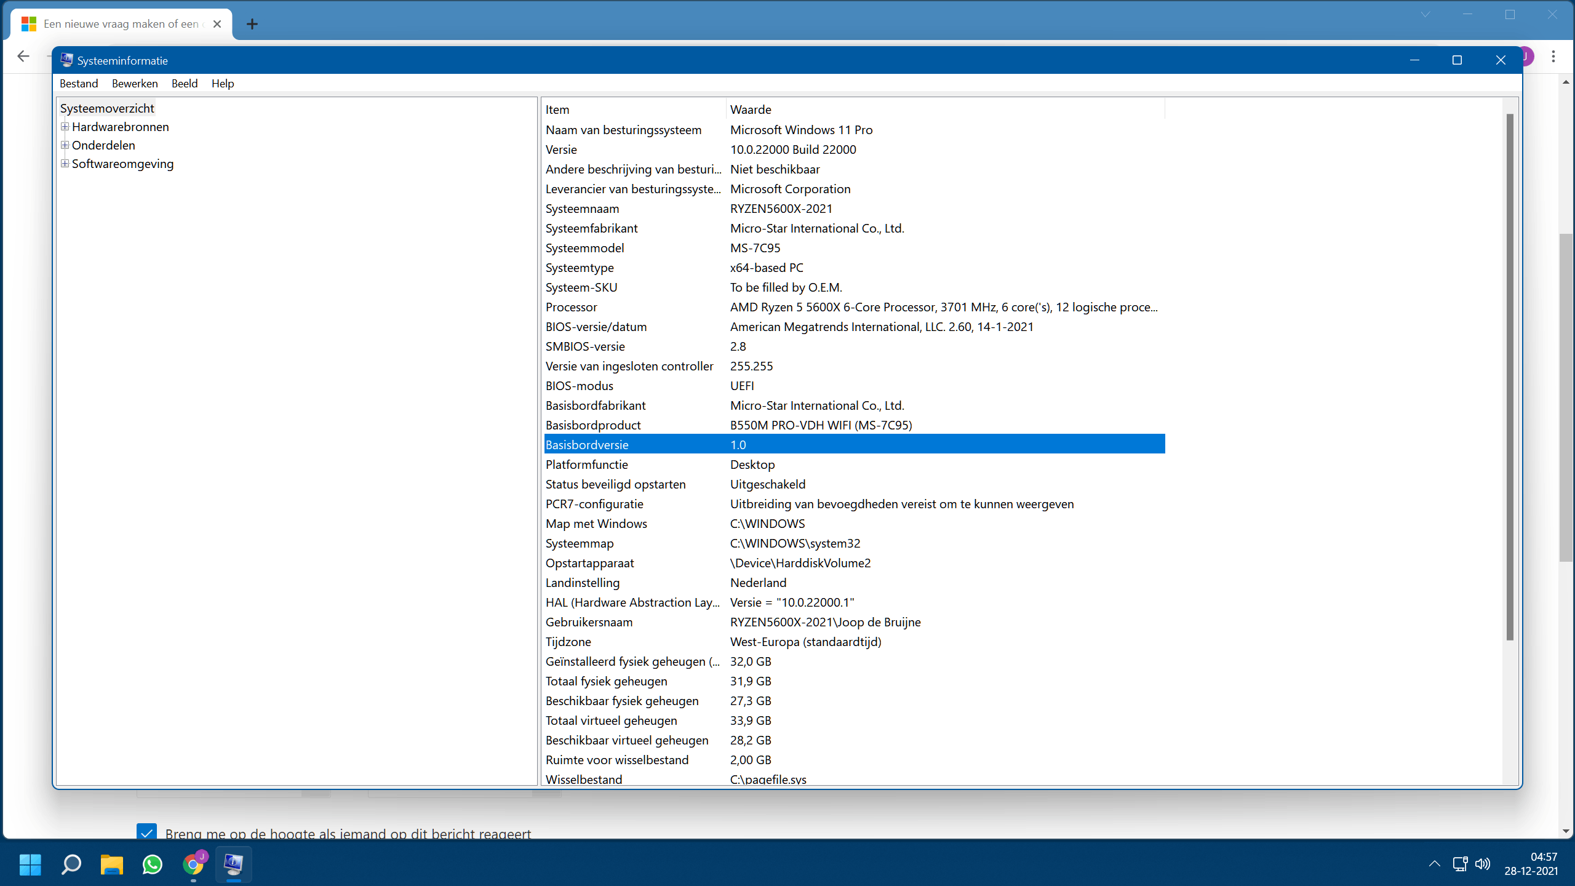Open the Beeld menu

point(185,83)
